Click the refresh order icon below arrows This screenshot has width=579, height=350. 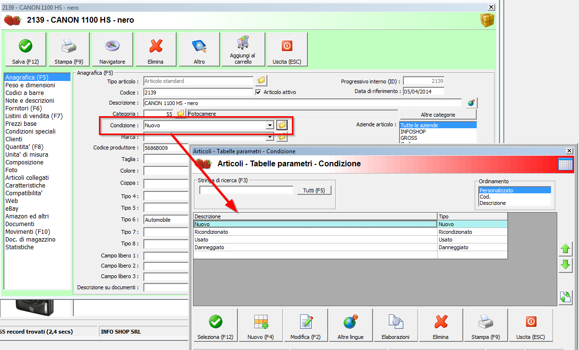[x=565, y=297]
